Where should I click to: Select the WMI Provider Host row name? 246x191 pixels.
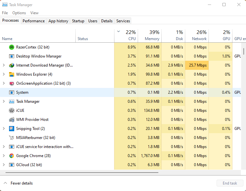click(x=32, y=120)
